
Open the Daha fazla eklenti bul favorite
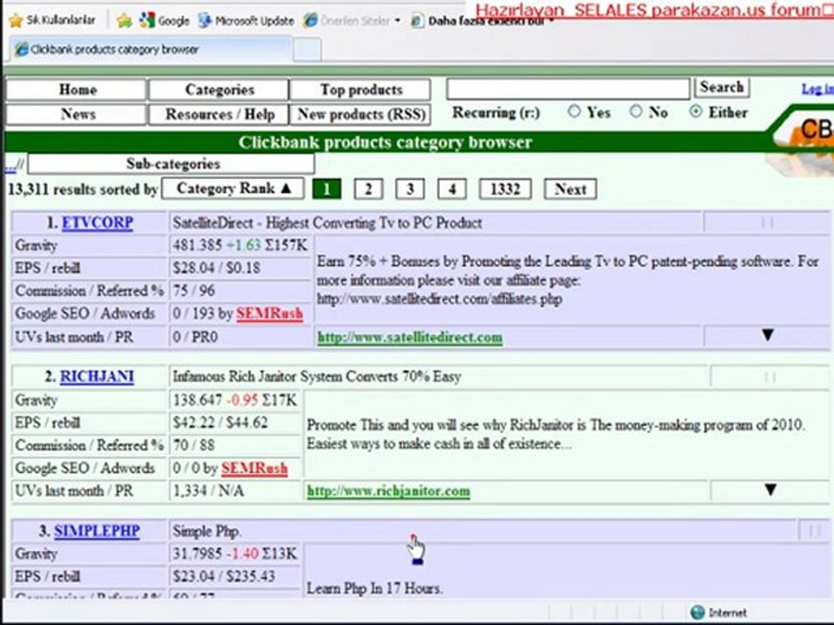pyautogui.click(x=481, y=21)
